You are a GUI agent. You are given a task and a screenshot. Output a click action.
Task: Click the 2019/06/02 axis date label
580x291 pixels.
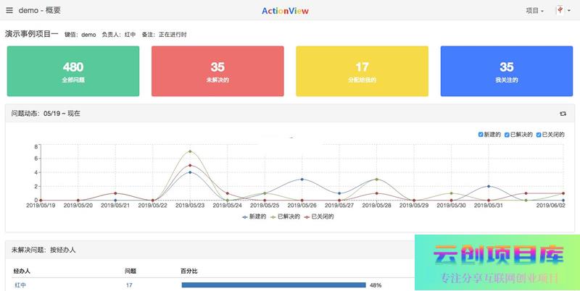coord(551,206)
